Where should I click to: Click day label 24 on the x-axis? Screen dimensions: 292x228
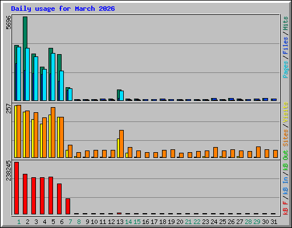(214, 222)
